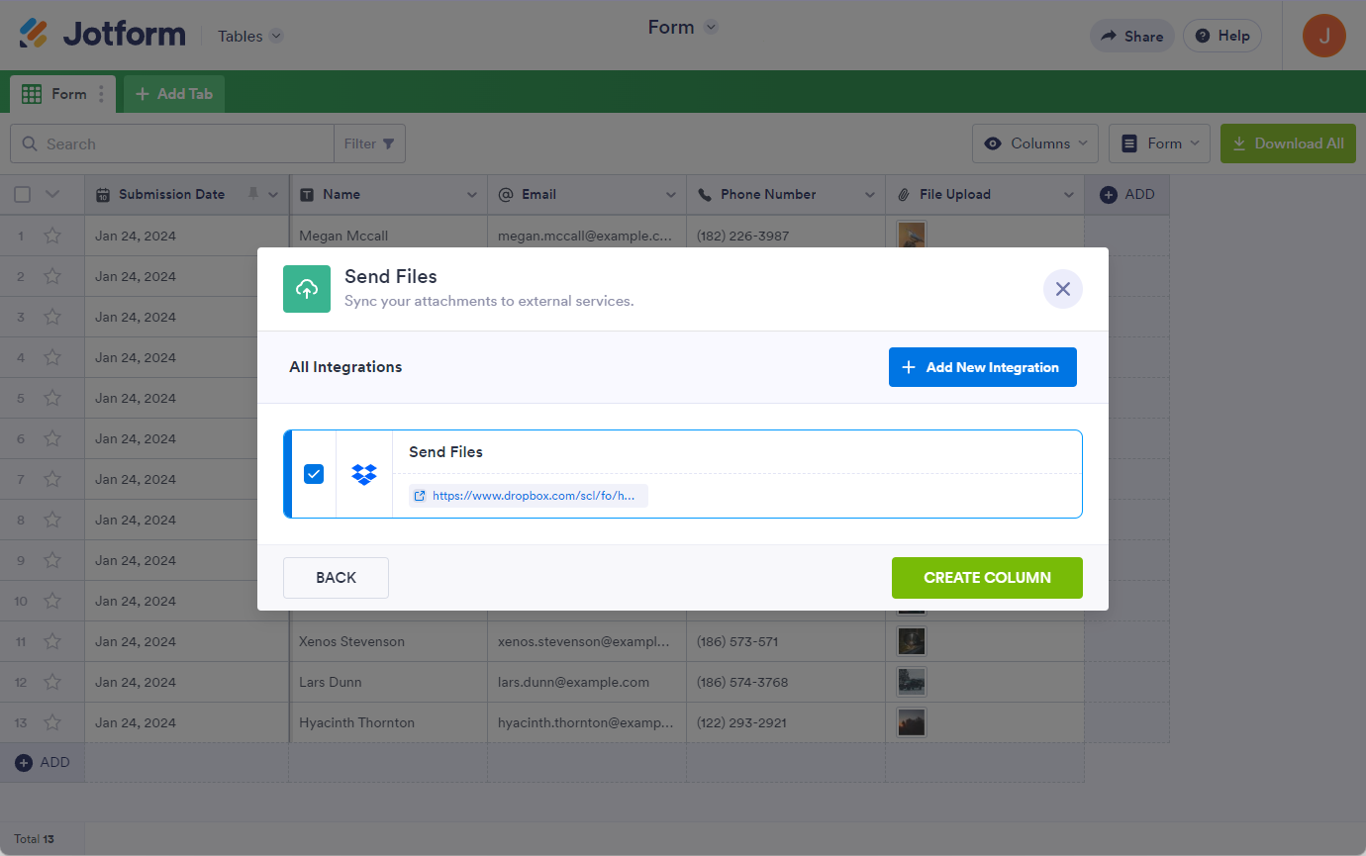
Task: Click the filter funnel icon
Action: 388,143
